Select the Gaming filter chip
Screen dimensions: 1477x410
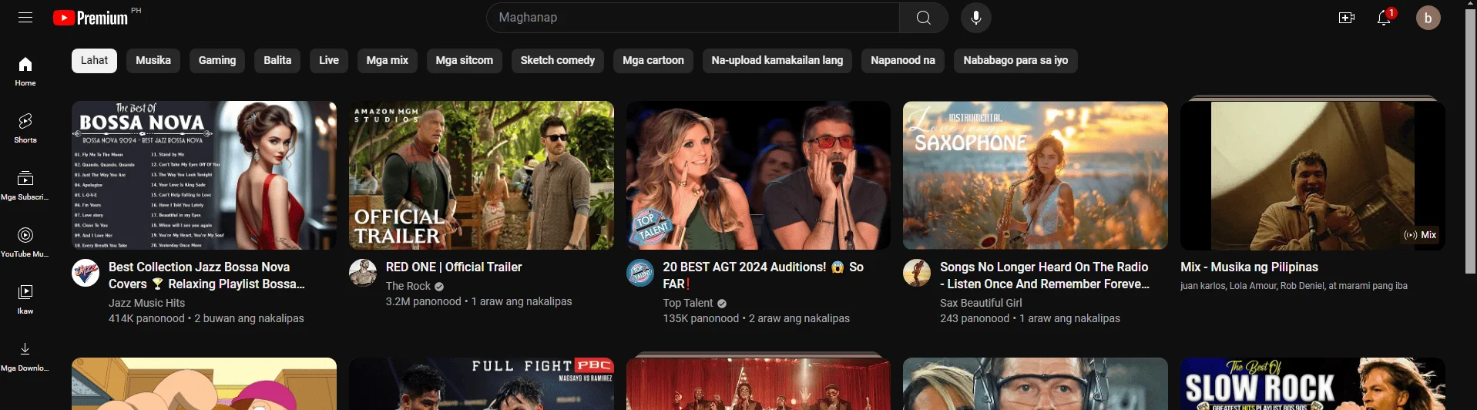coord(217,60)
